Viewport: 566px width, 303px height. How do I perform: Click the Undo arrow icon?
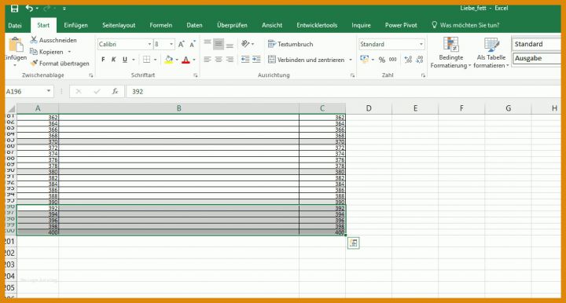(x=29, y=8)
